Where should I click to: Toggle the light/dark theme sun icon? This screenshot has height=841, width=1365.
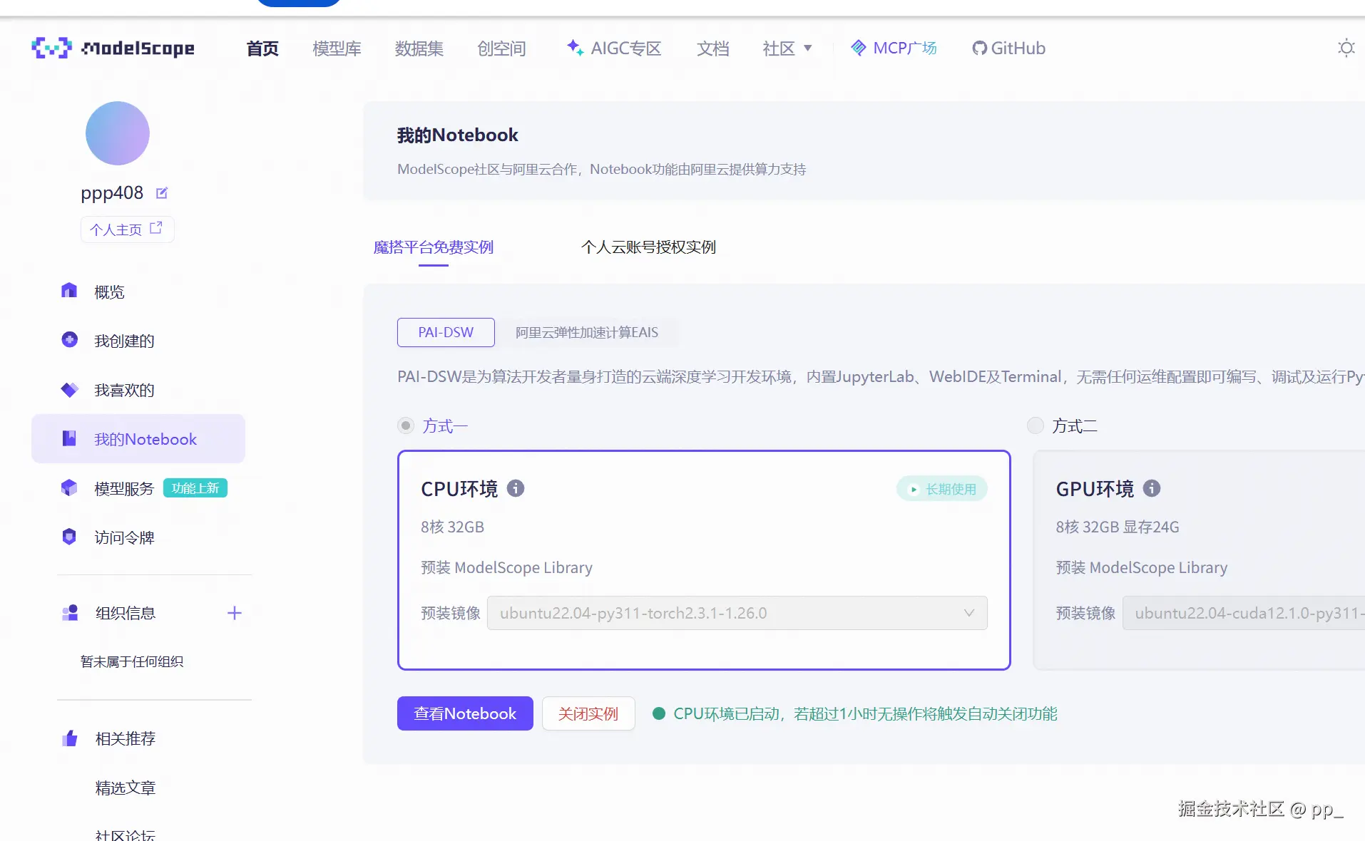click(1346, 48)
